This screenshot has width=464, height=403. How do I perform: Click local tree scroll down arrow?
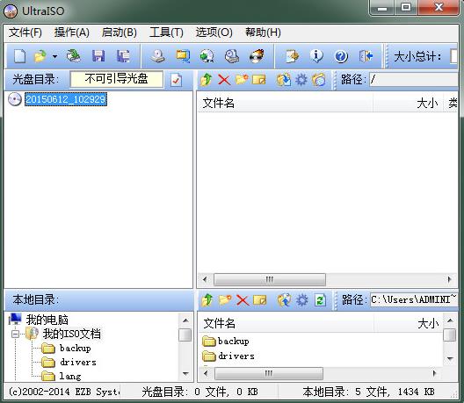[185, 374]
